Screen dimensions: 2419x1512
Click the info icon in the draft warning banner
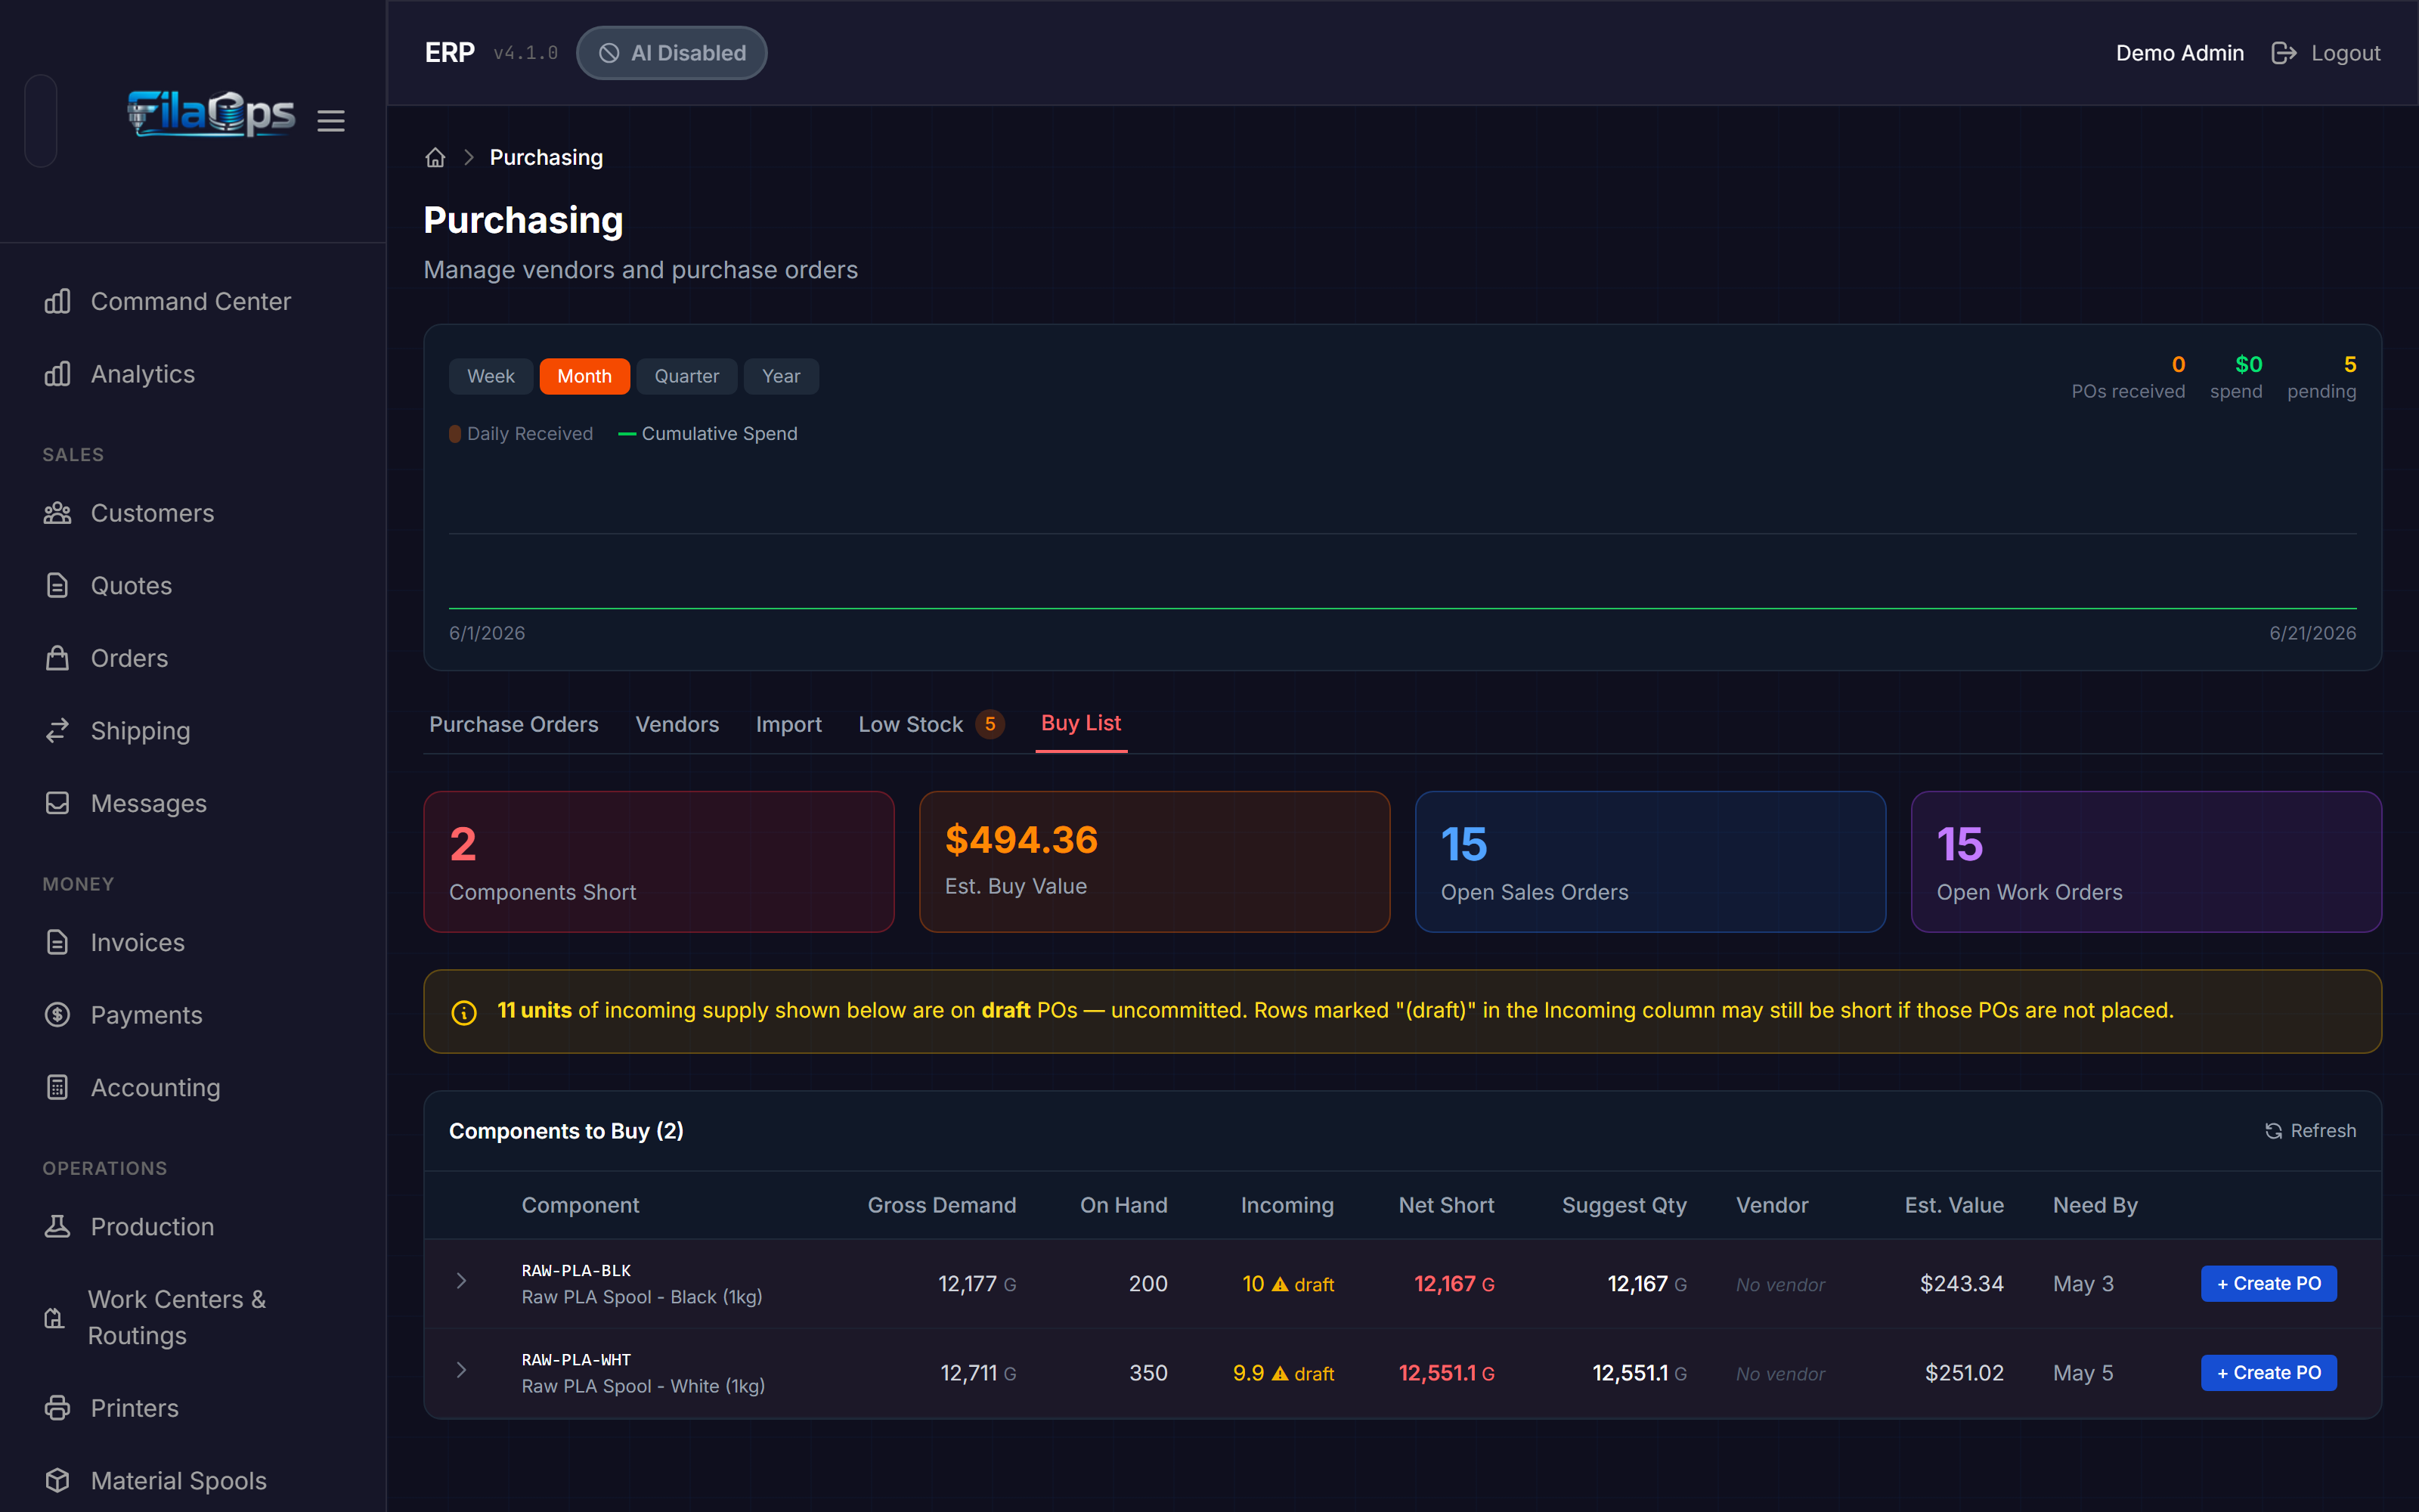point(464,1012)
